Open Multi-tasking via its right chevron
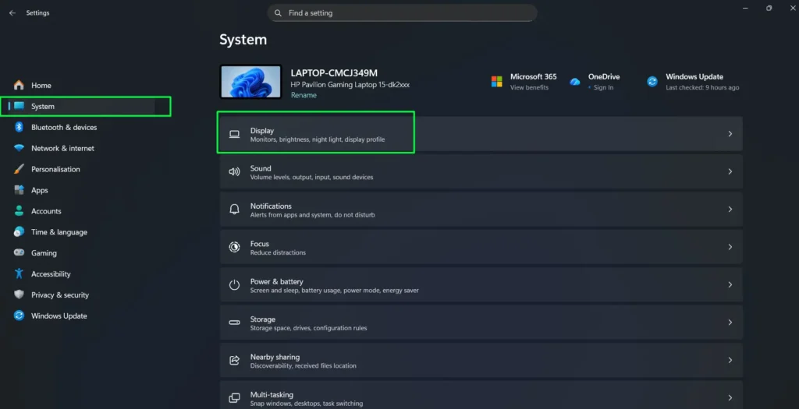 [x=730, y=397]
